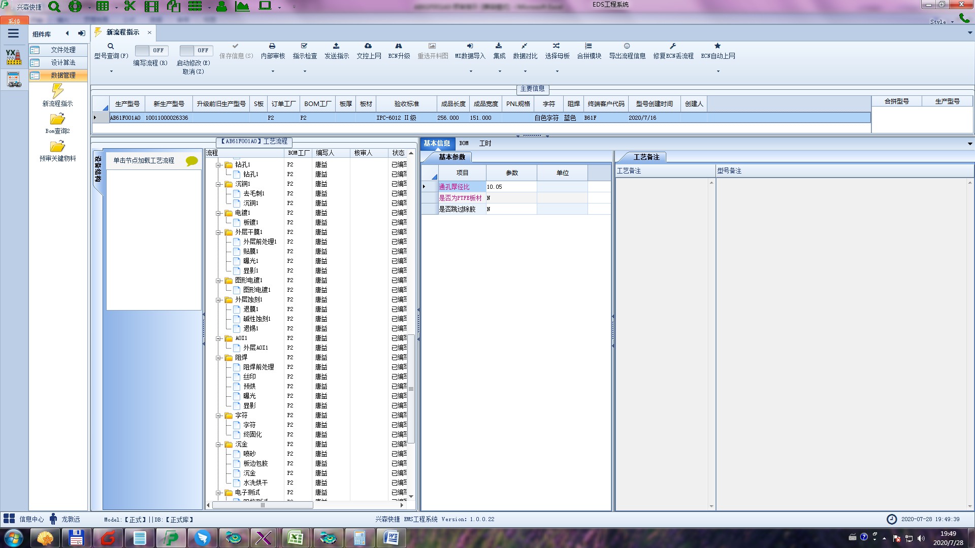
Task: Open the Bom查询2 folder icon
Action: (x=57, y=119)
